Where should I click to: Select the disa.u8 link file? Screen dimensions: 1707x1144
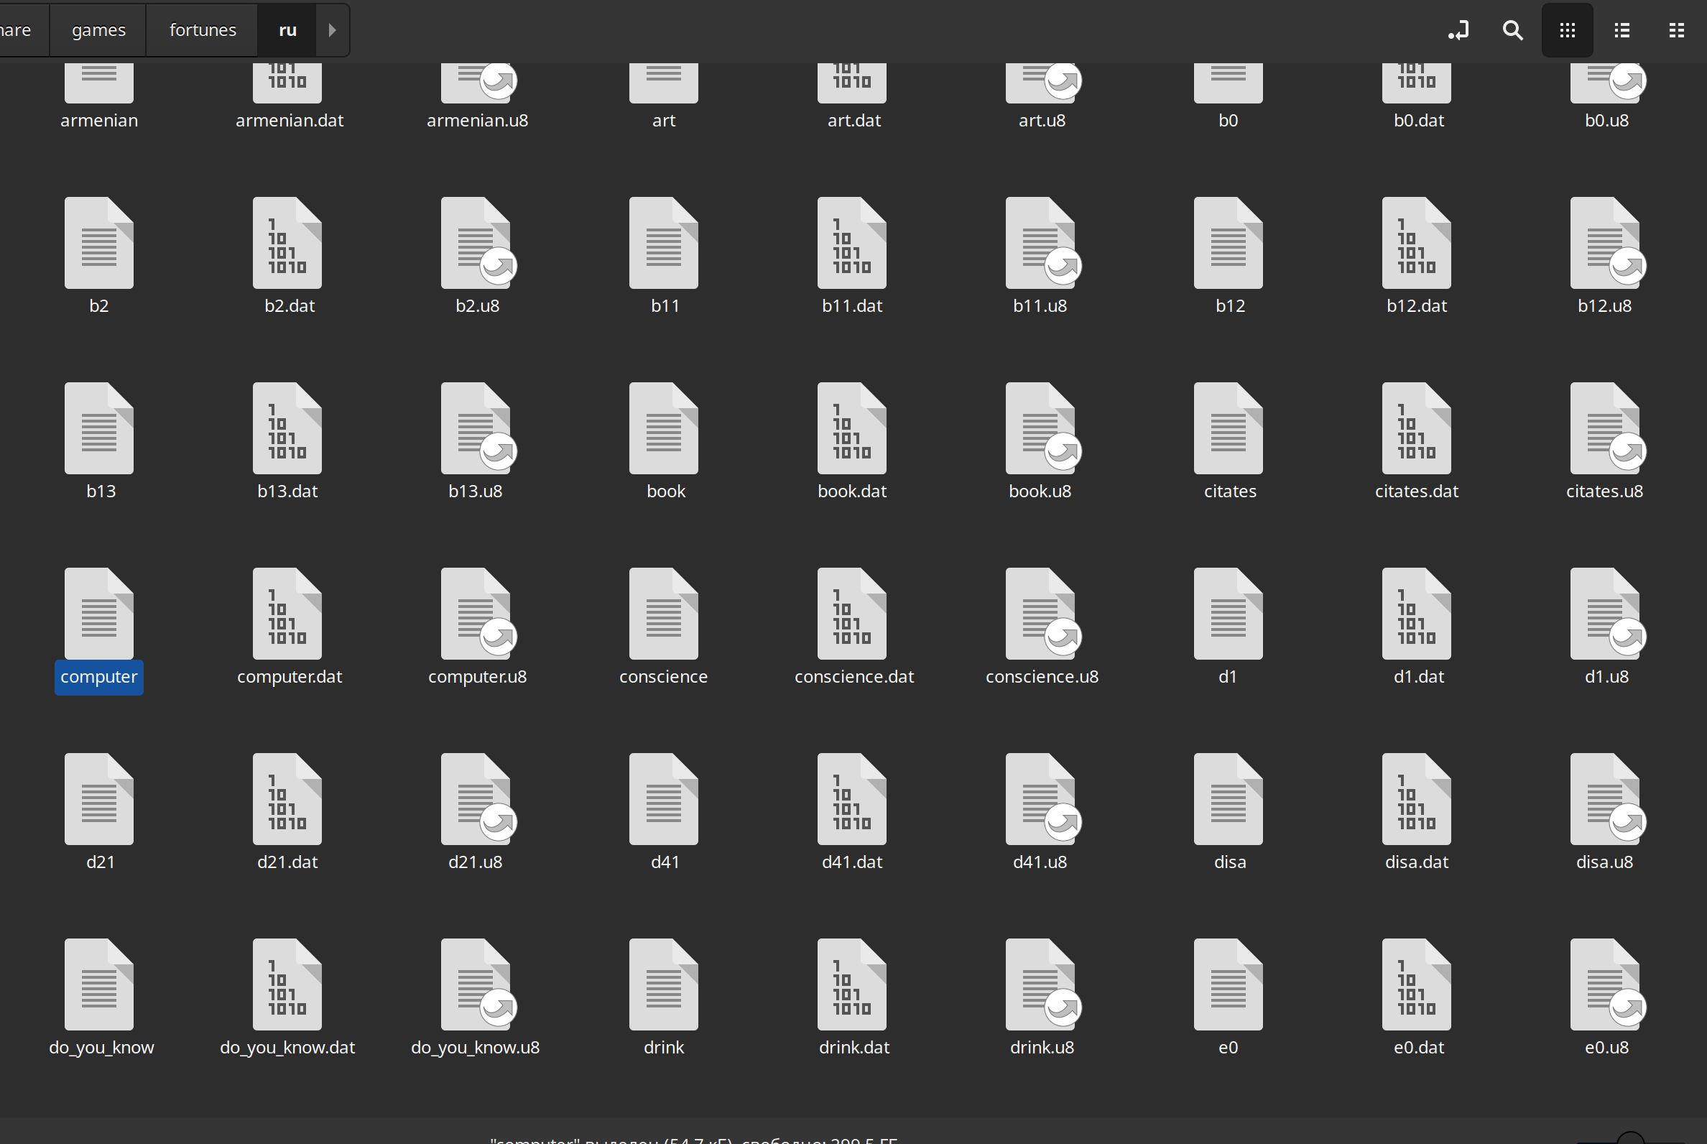[x=1605, y=800]
